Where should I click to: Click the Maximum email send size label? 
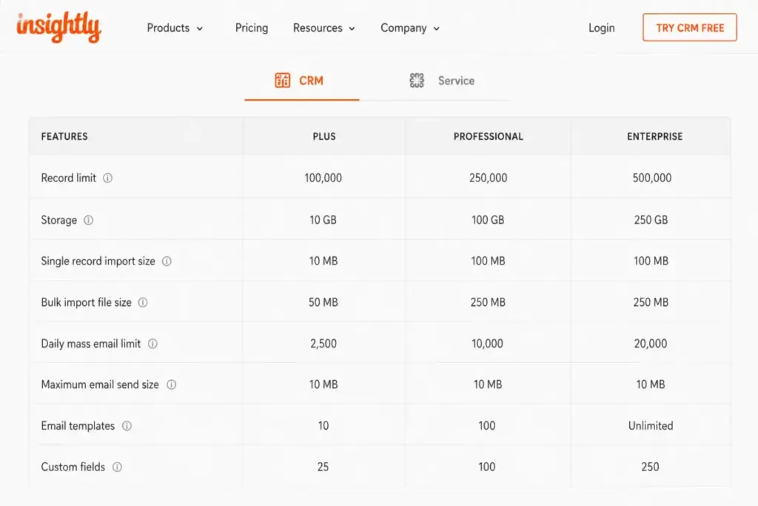100,385
